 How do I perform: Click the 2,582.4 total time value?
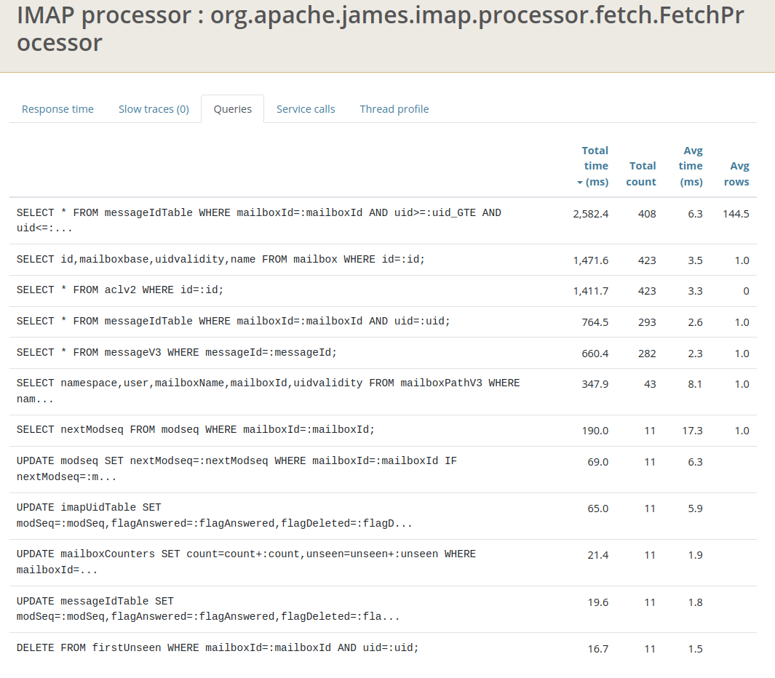click(x=591, y=214)
